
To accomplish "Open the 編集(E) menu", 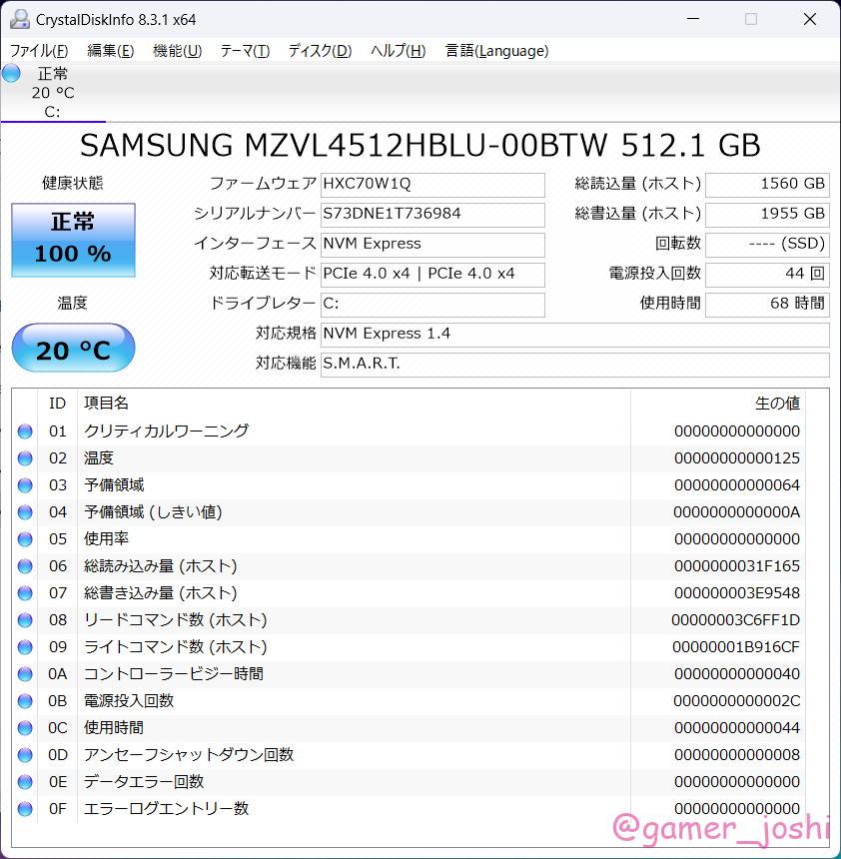I will click(x=110, y=51).
